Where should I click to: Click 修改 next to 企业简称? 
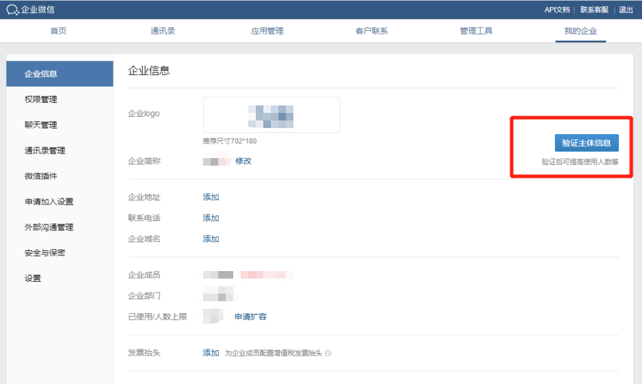pos(243,161)
